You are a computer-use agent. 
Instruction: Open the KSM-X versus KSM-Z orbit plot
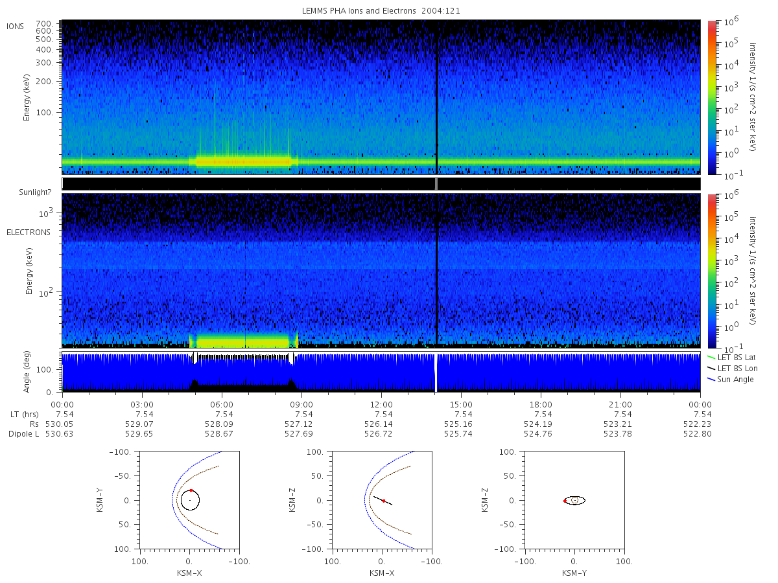(x=381, y=500)
